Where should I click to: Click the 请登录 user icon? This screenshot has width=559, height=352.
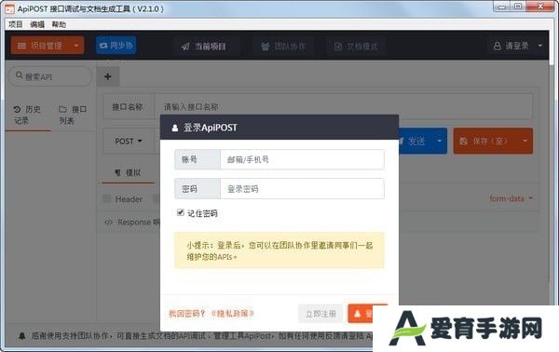[x=497, y=46]
